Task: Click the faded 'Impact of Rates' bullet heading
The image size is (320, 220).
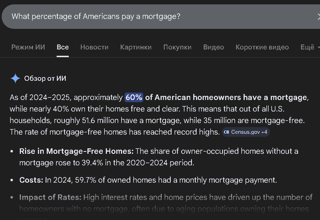Action: (50, 197)
